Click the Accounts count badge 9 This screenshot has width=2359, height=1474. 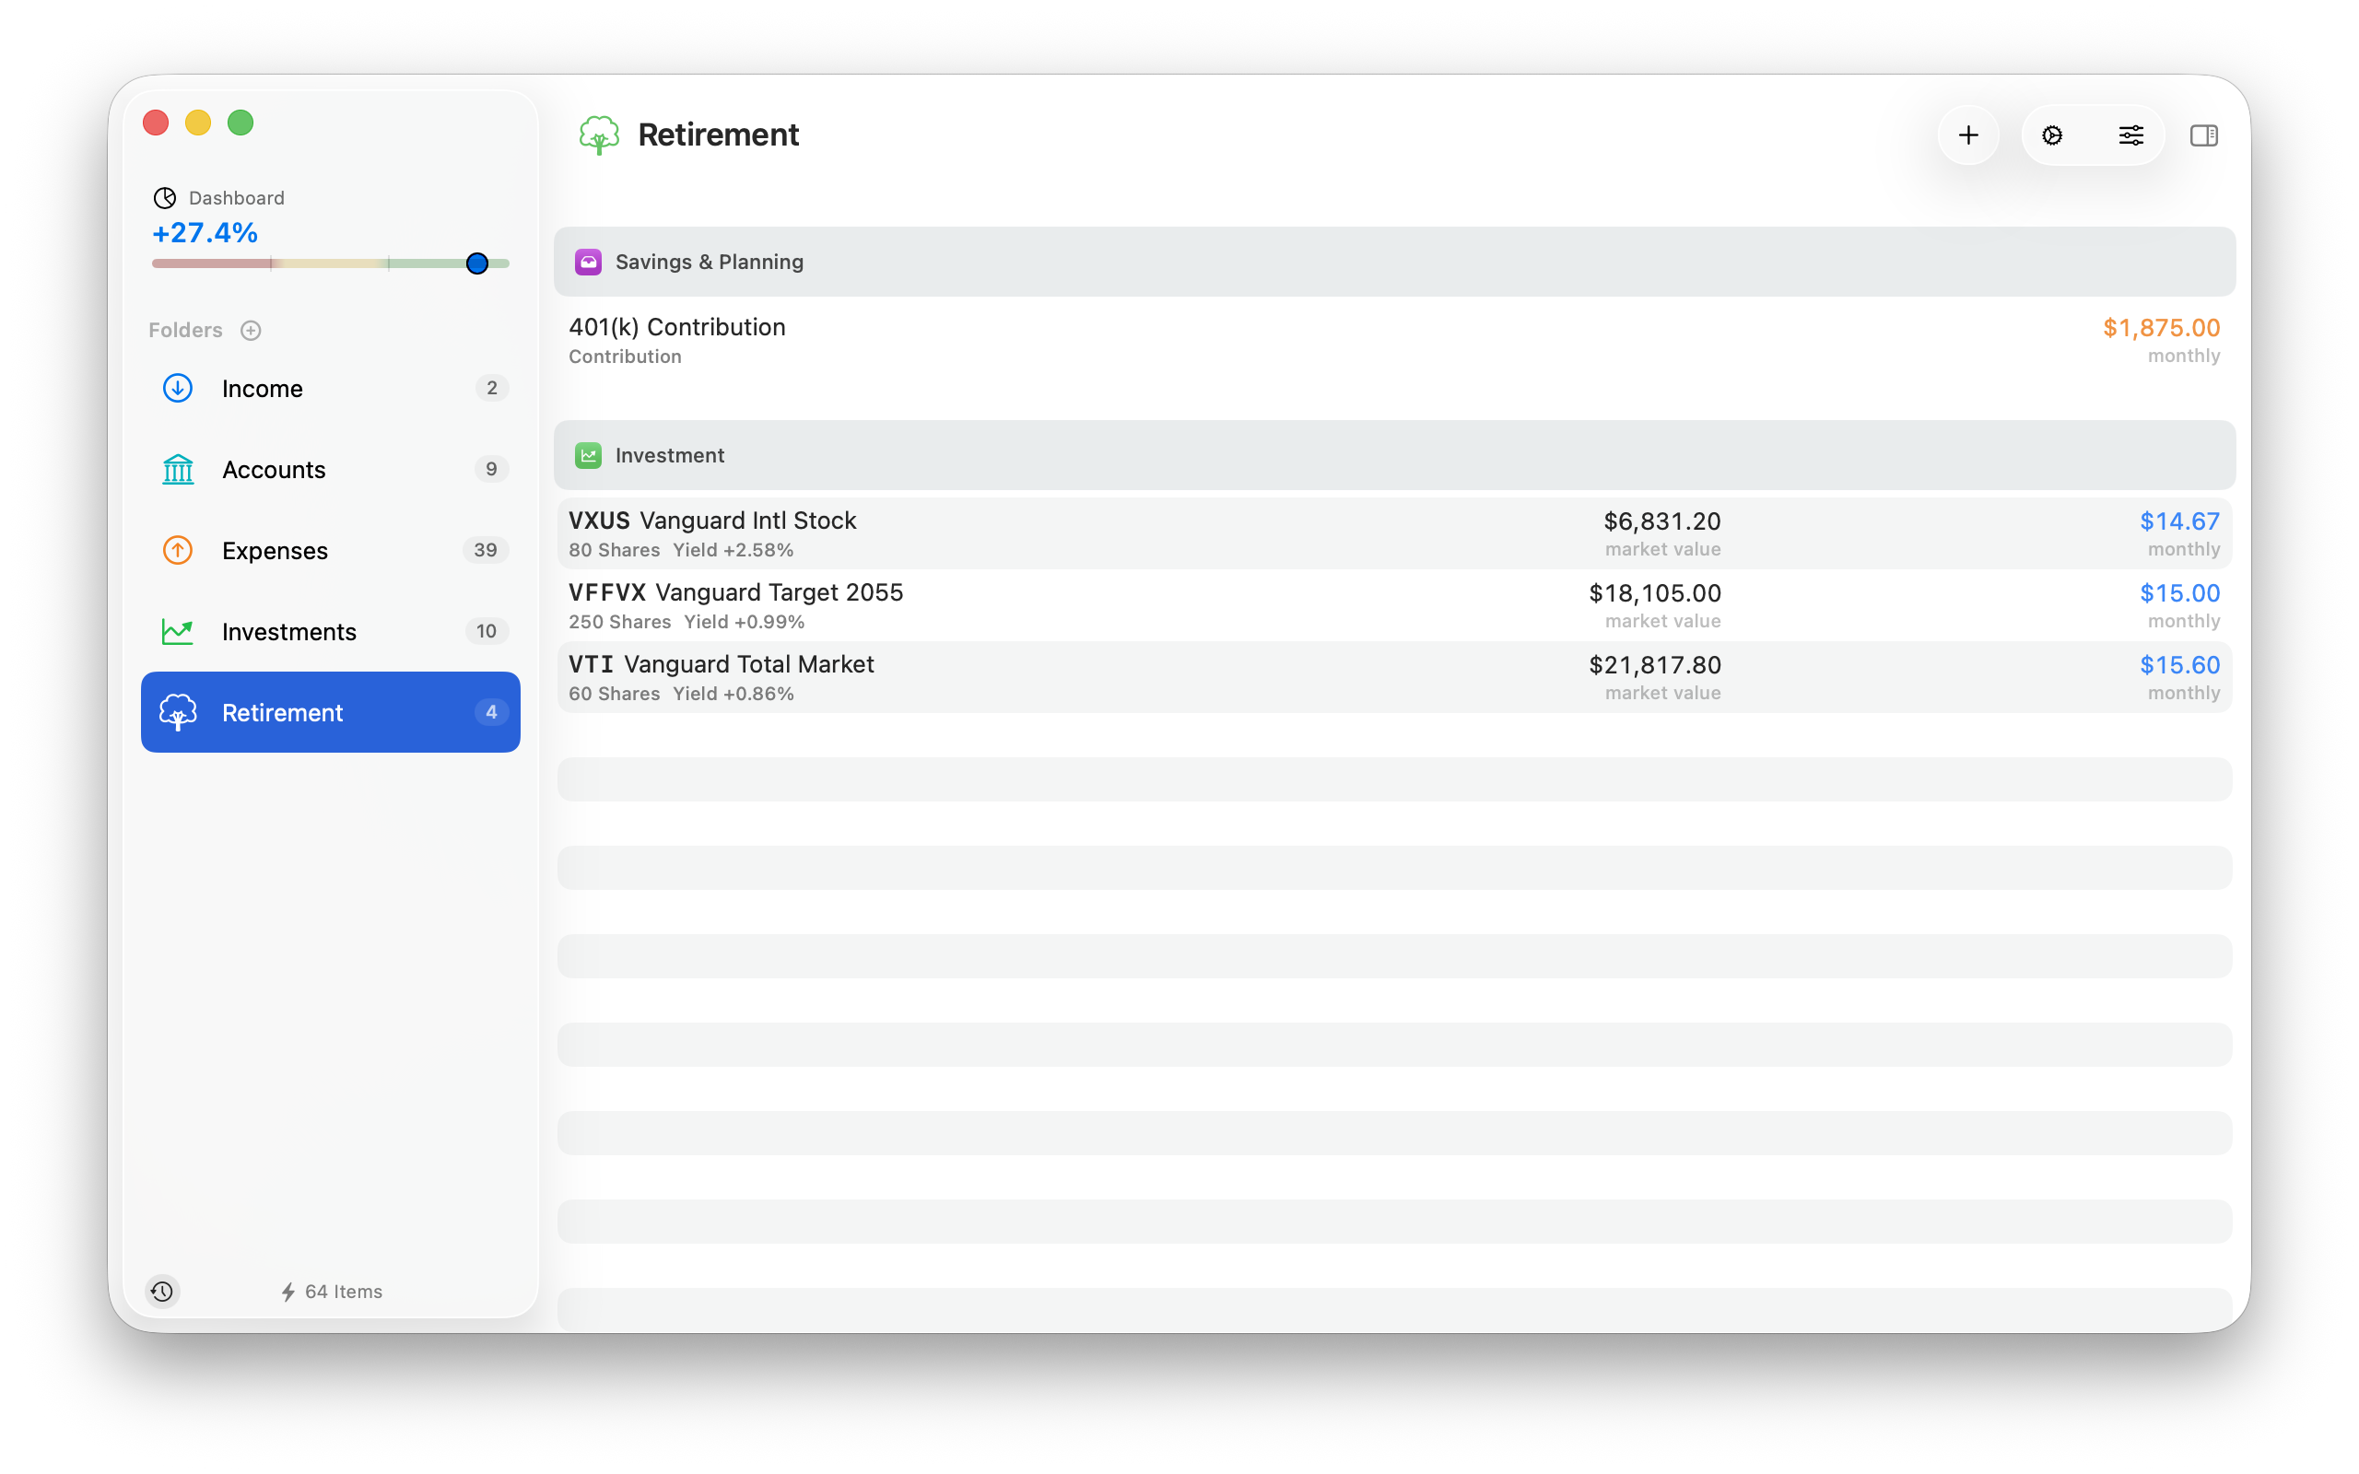[491, 469]
